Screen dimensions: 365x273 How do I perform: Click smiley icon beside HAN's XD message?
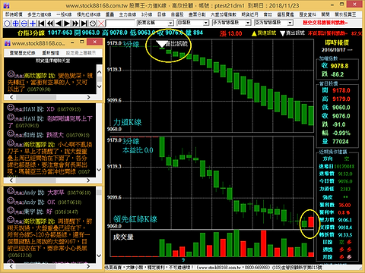pyautogui.click(x=11, y=108)
